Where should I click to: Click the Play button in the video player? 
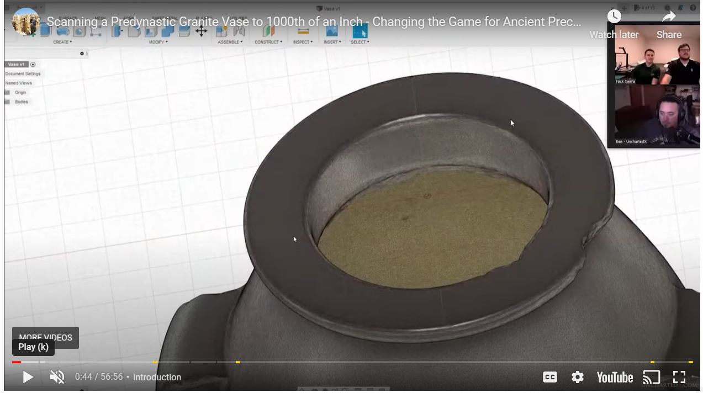click(28, 377)
